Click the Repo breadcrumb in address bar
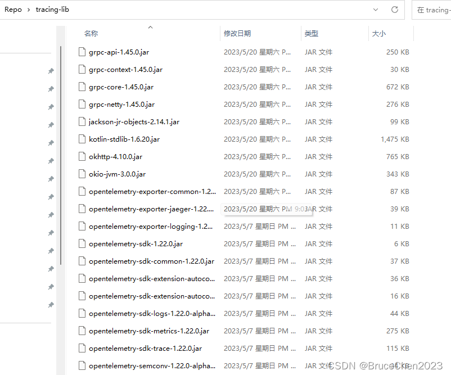 [13, 9]
